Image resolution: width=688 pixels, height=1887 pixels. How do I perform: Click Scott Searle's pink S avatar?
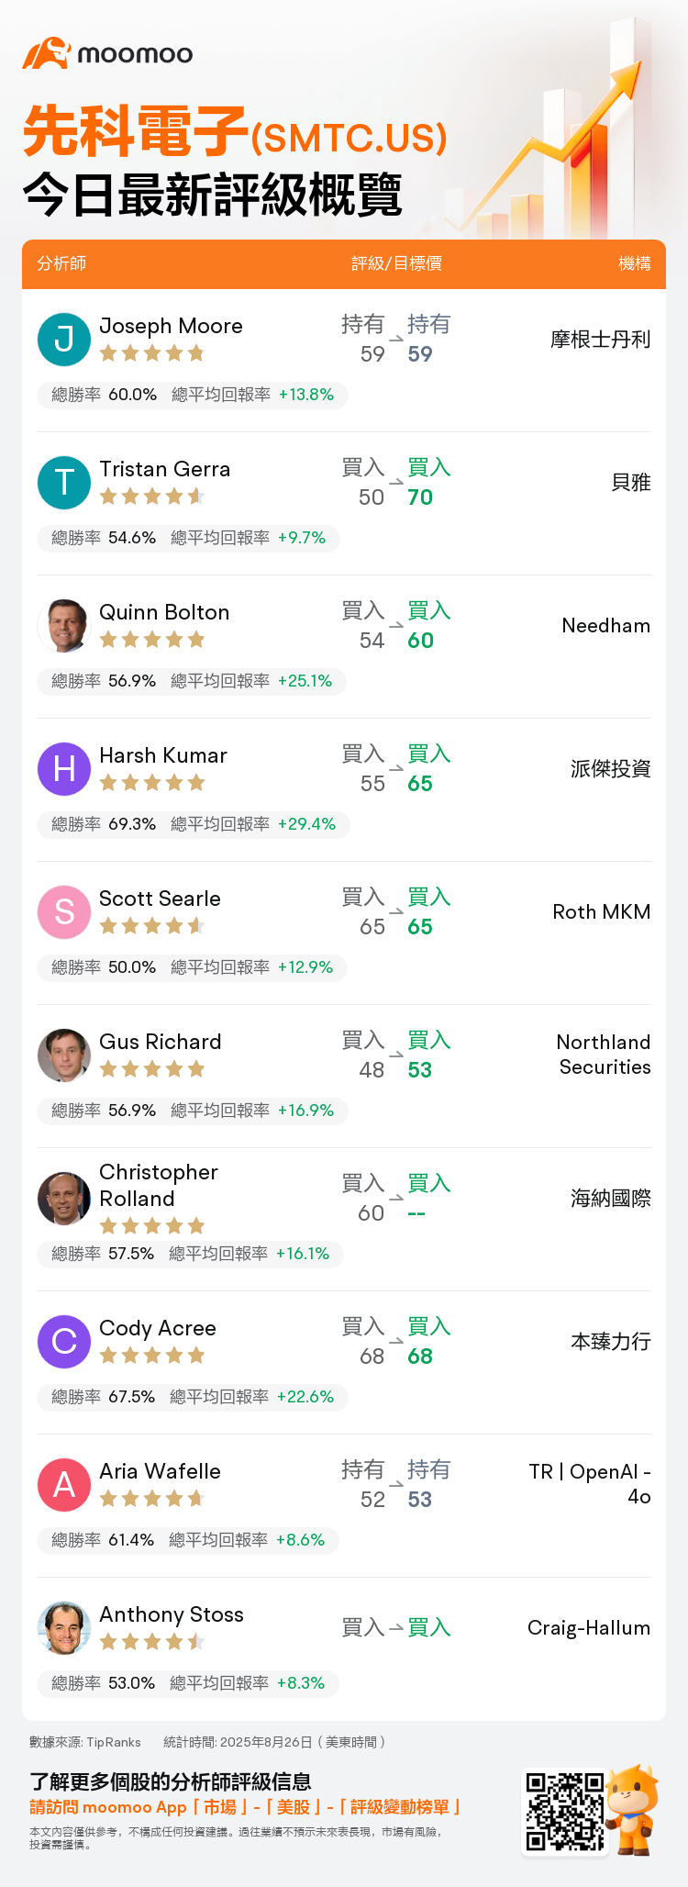click(x=64, y=911)
